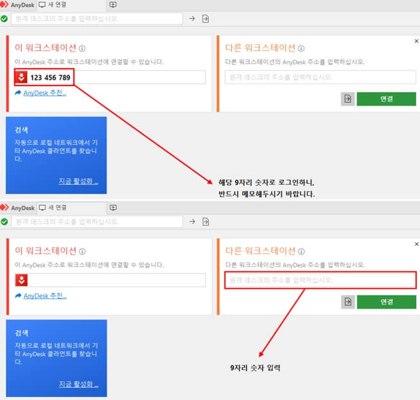The height and width of the screenshot is (400, 420).
Task: Open the AnyDesk 추천 link under 123 456 789
Action: (45, 93)
